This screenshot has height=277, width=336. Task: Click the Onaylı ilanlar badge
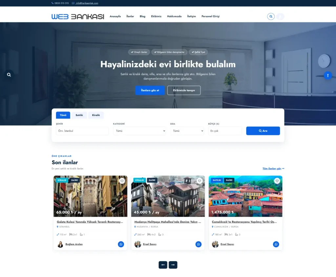pyautogui.click(x=139, y=52)
